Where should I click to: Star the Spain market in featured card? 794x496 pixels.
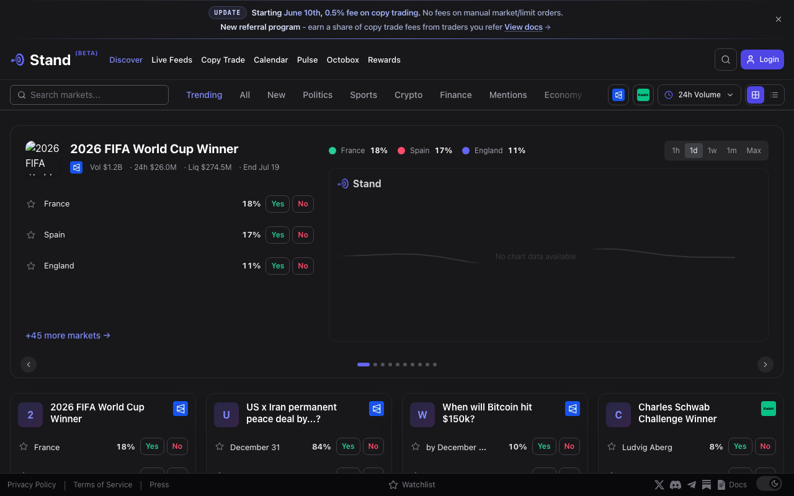coord(31,235)
